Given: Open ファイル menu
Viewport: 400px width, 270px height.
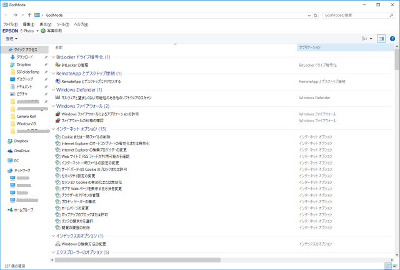Looking at the screenshot, I should (10, 24).
